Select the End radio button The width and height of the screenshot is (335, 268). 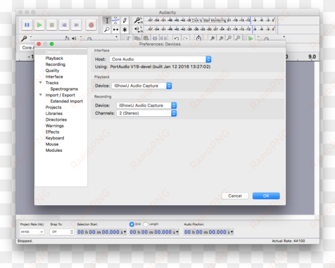pos(132,224)
